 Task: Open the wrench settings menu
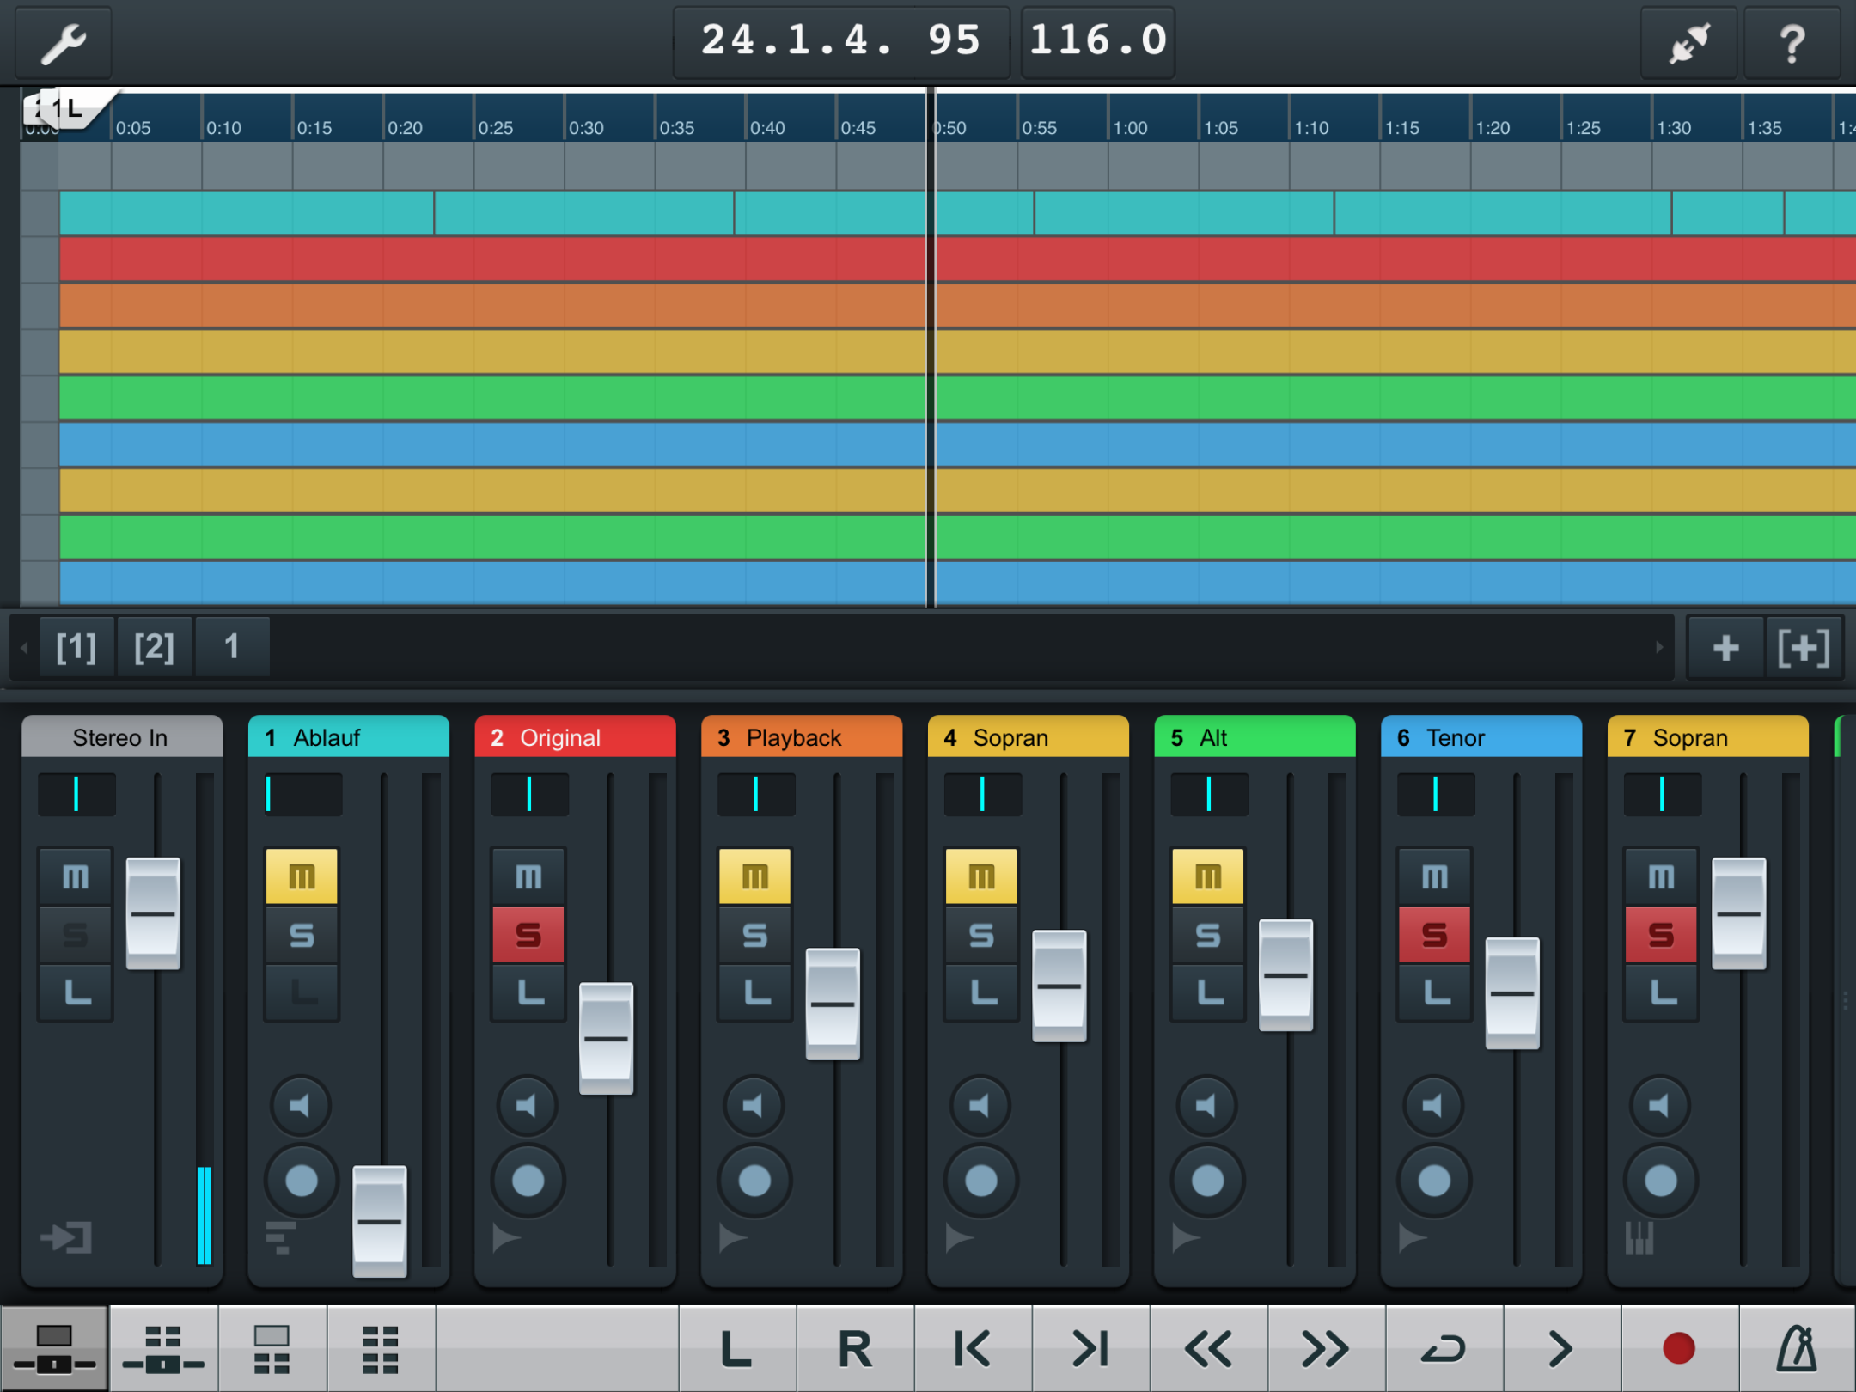[x=64, y=43]
